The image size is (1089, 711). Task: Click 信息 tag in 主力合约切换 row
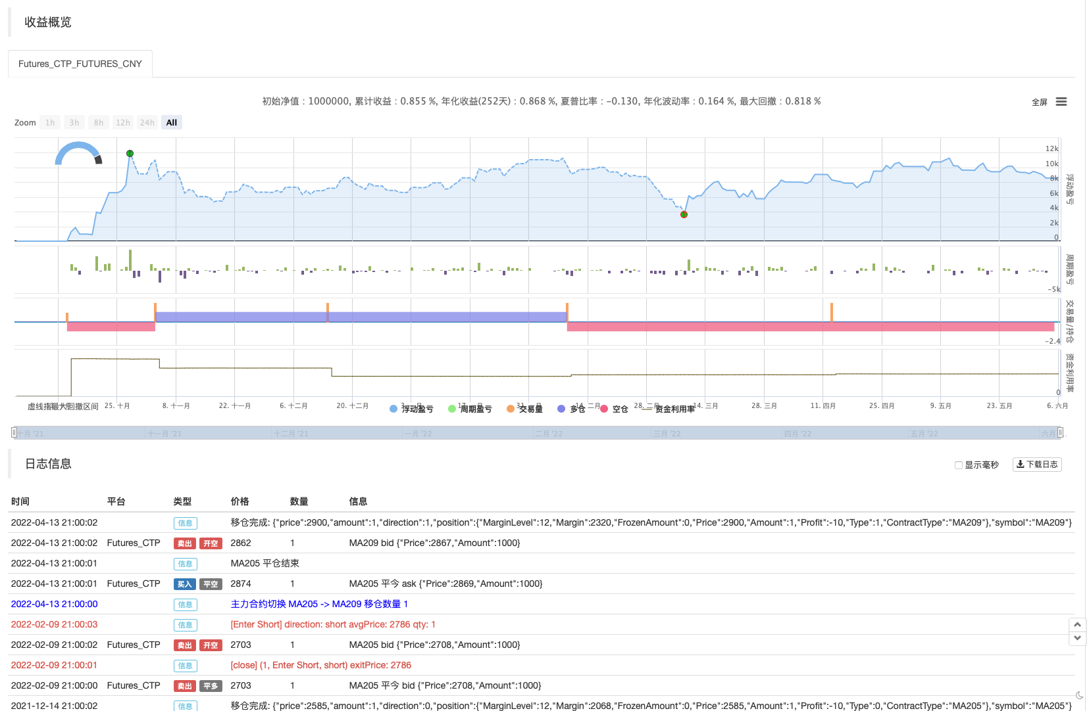click(x=186, y=605)
